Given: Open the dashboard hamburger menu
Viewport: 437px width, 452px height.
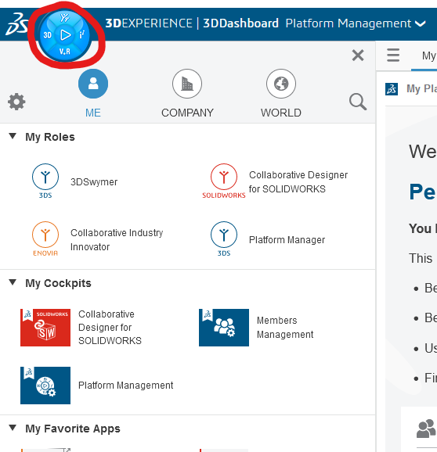Looking at the screenshot, I should 393,55.
